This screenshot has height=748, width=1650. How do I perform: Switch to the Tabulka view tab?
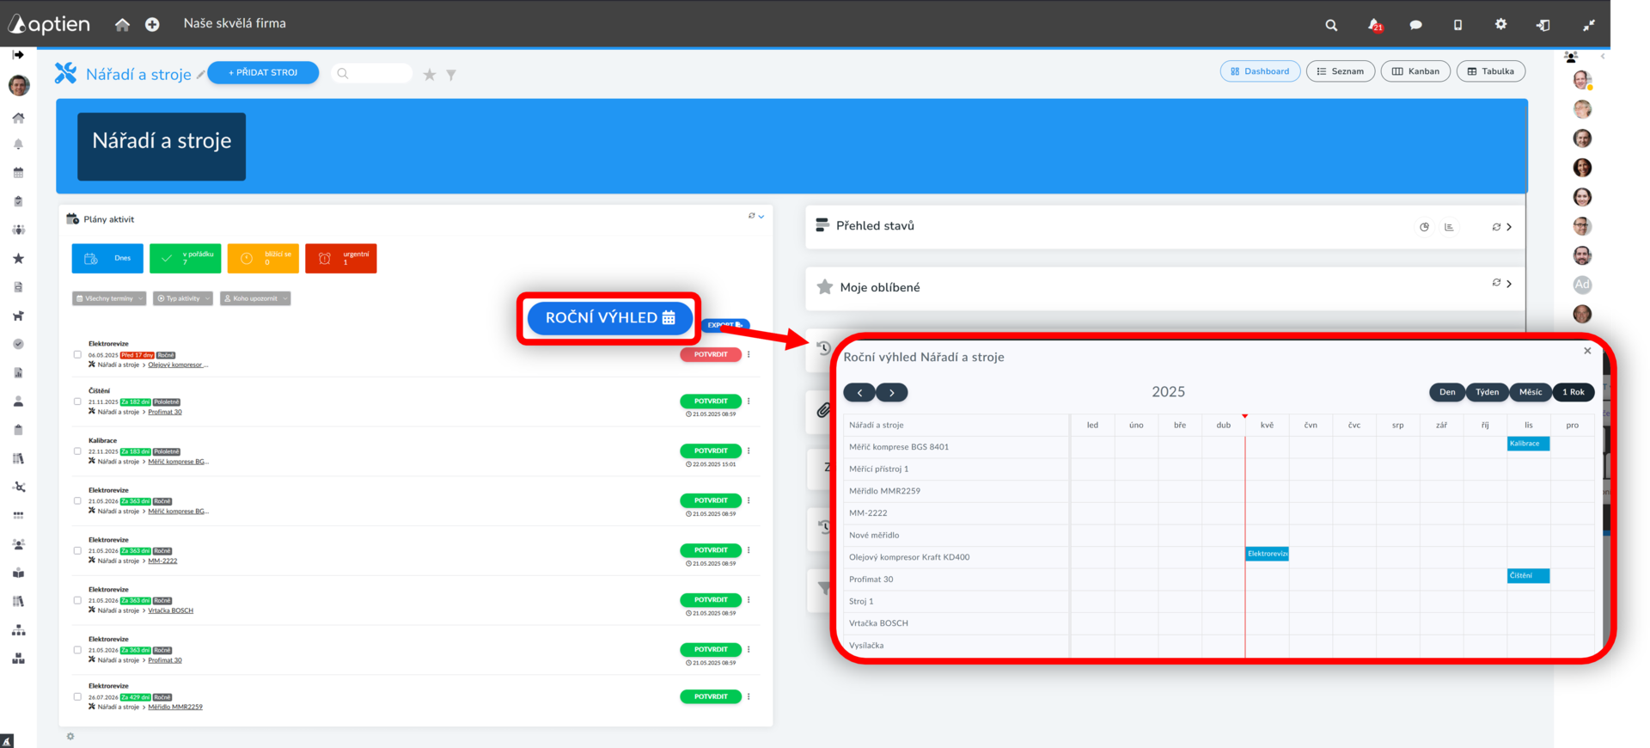(1490, 71)
